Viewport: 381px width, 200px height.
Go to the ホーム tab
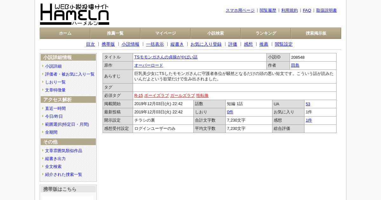(x=65, y=33)
